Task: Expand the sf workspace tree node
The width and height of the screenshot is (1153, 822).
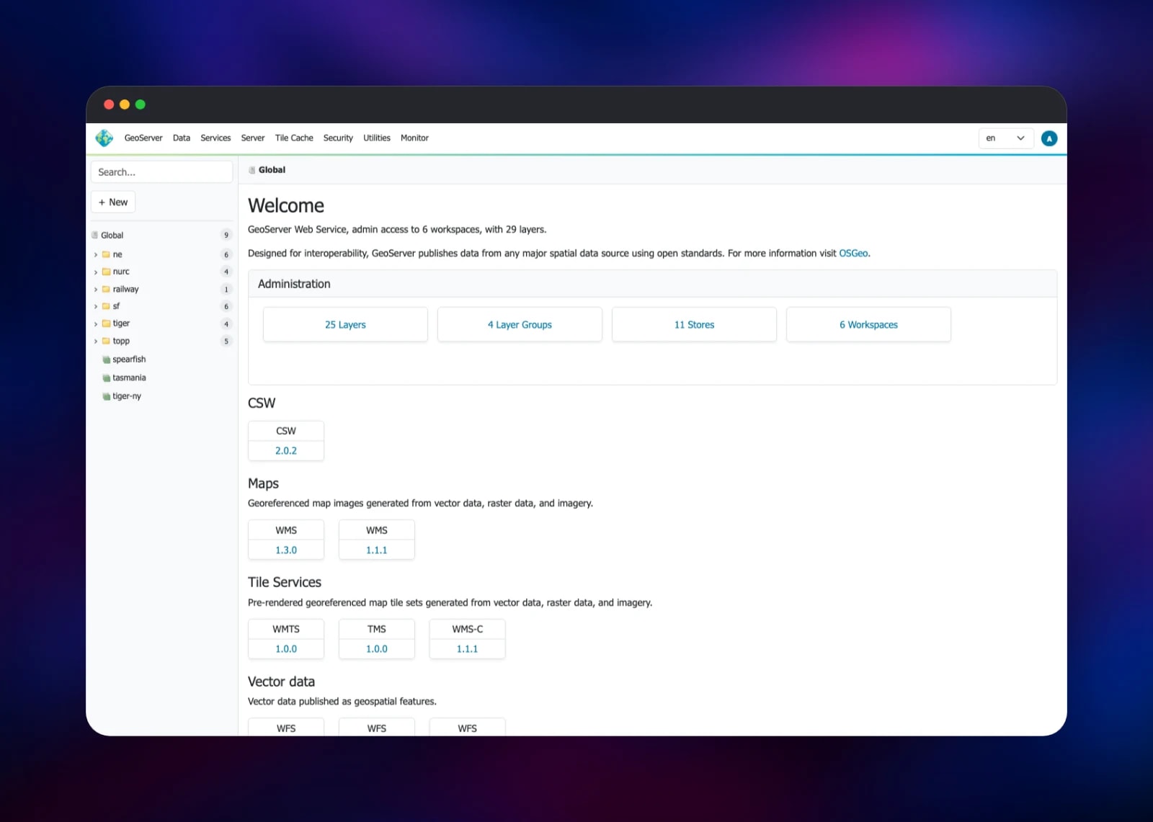Action: coord(95,306)
